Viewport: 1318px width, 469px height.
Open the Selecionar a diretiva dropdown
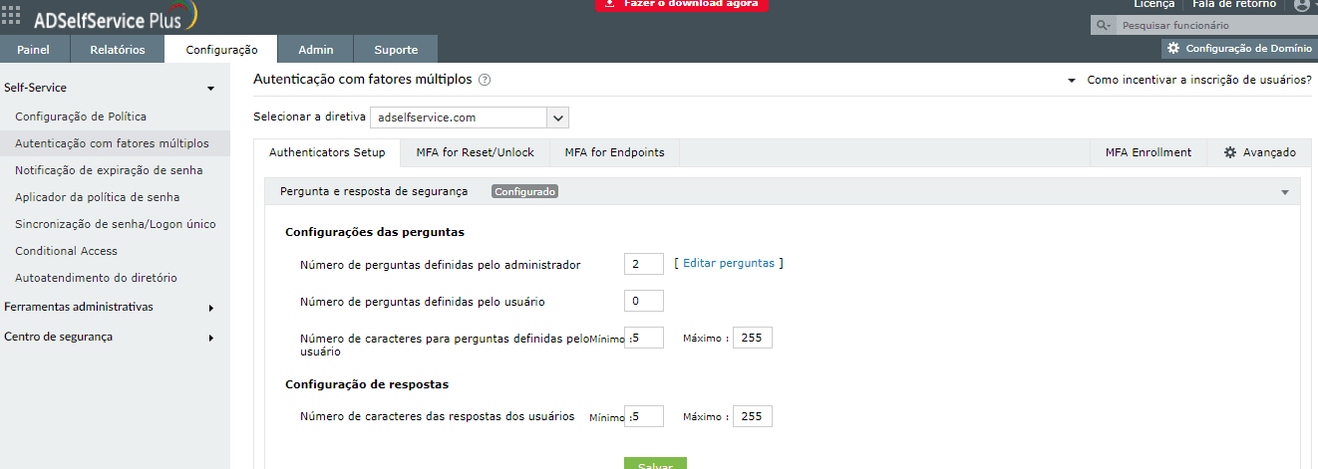[x=557, y=117]
